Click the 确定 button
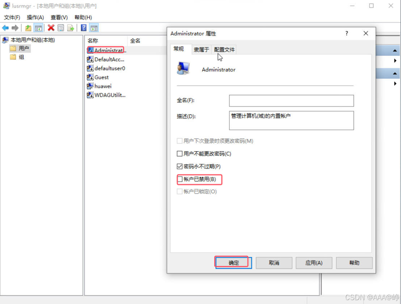Viewport: 401px width, 304px height. click(233, 263)
